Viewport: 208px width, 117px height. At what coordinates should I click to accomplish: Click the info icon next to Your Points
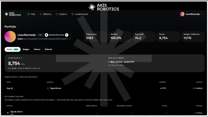tap(22, 58)
